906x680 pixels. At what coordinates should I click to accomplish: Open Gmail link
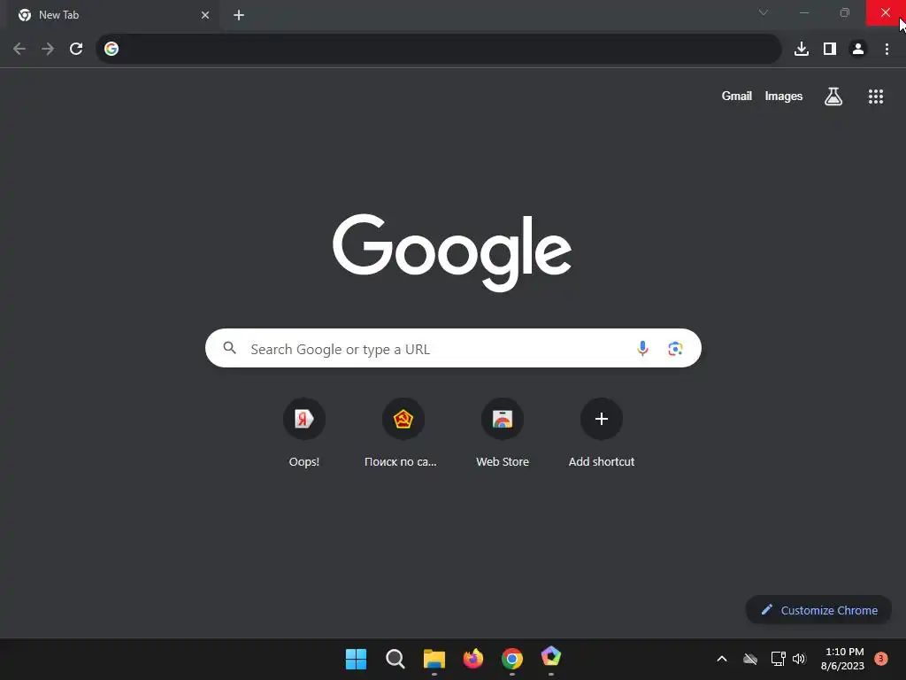(x=737, y=96)
